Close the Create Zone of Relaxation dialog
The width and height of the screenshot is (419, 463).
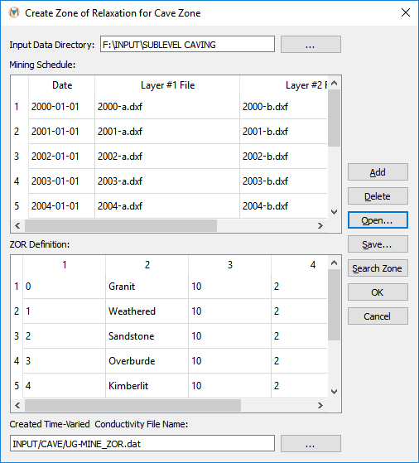click(x=406, y=12)
